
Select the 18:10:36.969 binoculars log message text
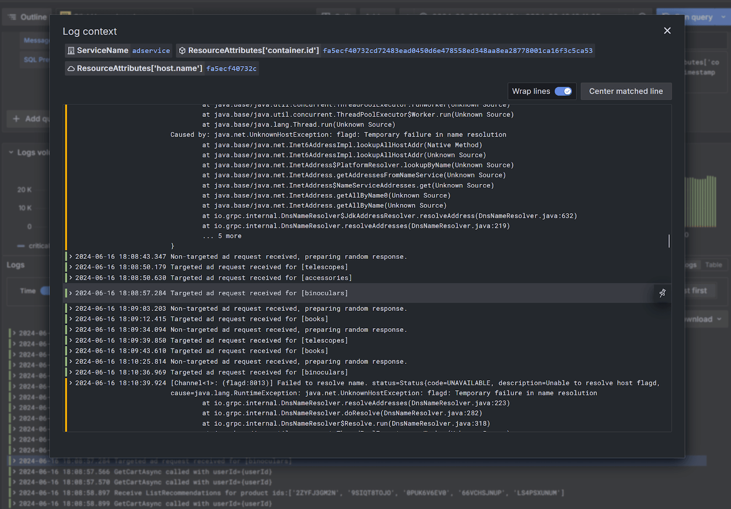click(x=259, y=373)
